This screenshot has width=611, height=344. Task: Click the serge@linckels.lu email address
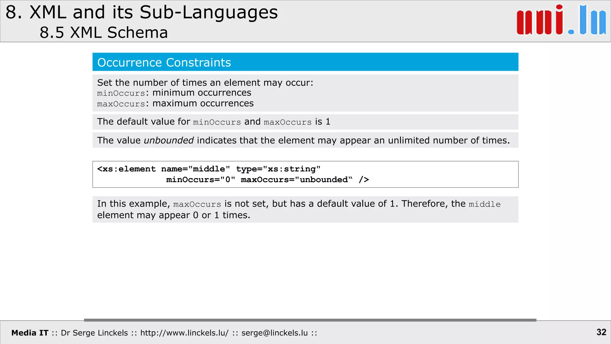click(x=274, y=333)
